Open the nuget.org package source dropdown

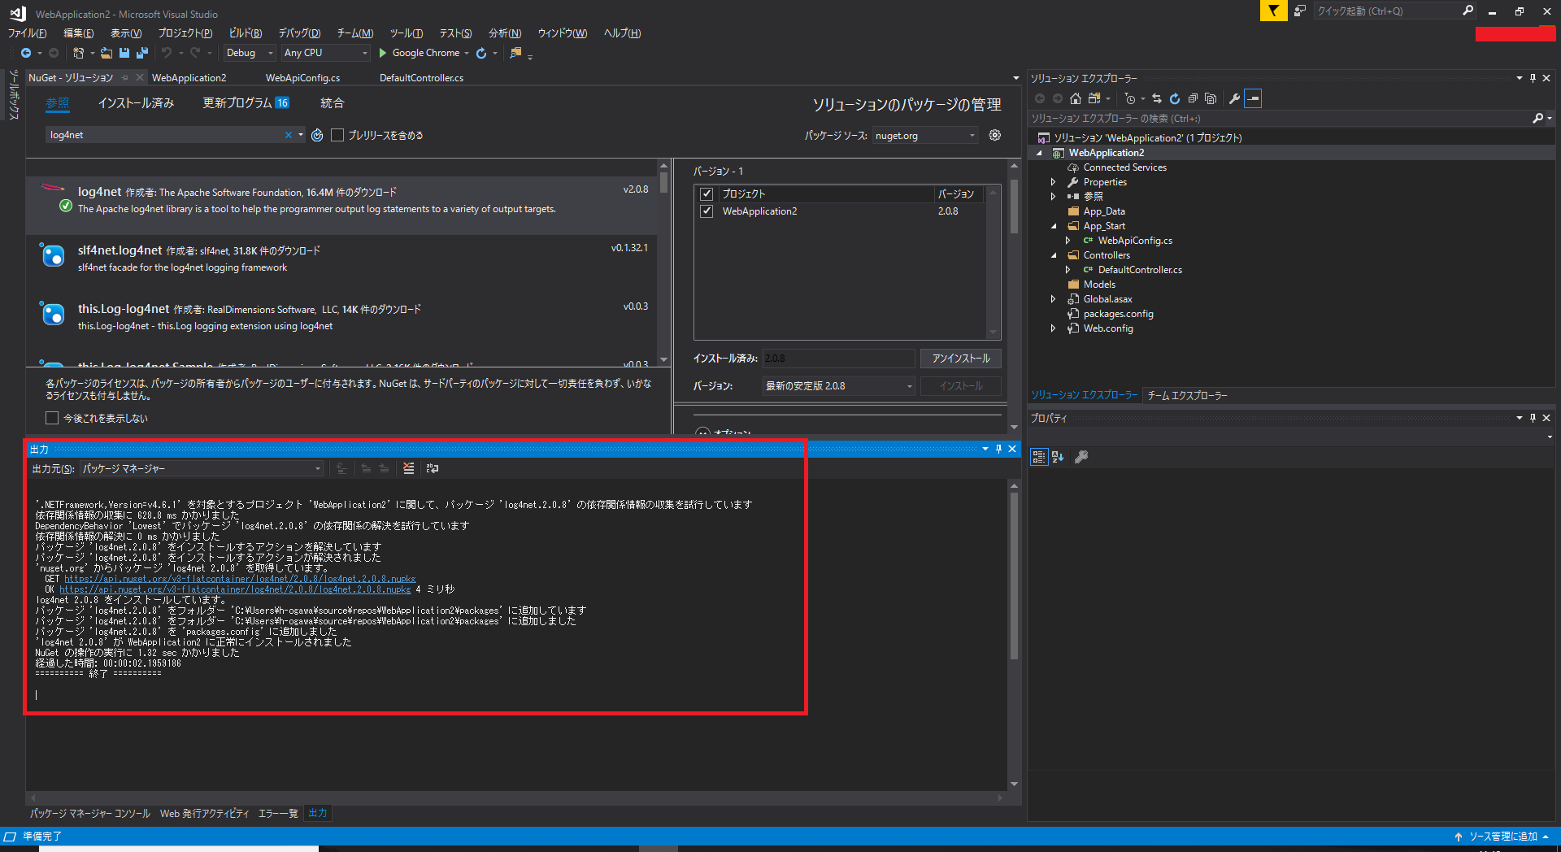[x=925, y=136]
